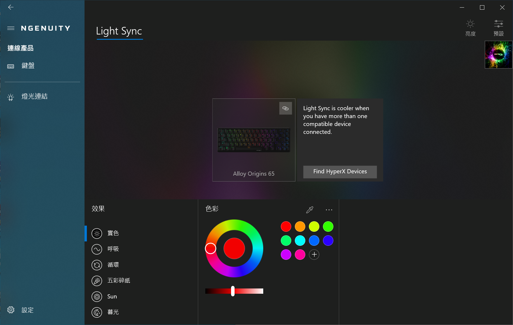
Task: Minimize the NGENUITY window
Action: 462,8
